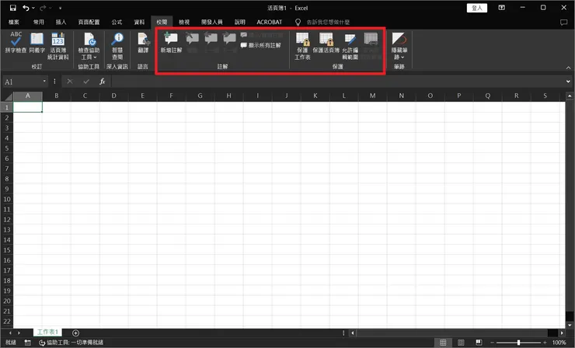575x348 pixels.
Task: Switch to the 插入 Insert tab
Action: [61, 23]
